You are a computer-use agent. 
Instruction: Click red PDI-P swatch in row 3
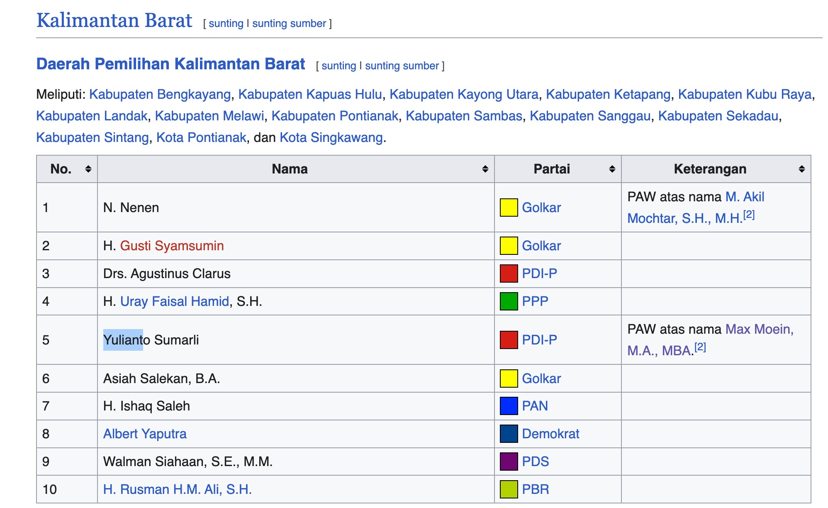(509, 274)
